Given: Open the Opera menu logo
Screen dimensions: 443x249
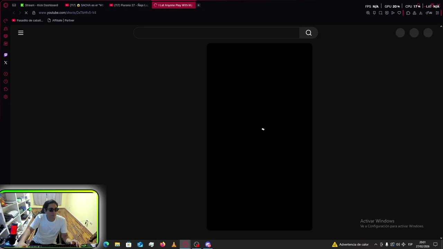Looking at the screenshot, I should tap(6, 5).
